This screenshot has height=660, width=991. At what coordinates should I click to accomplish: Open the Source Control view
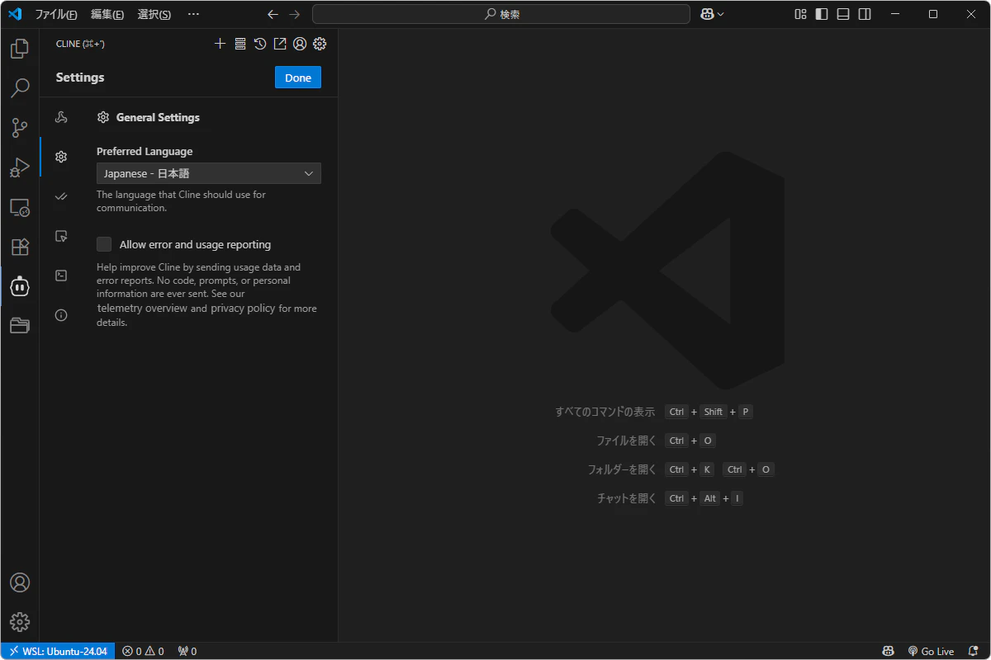[x=20, y=128]
